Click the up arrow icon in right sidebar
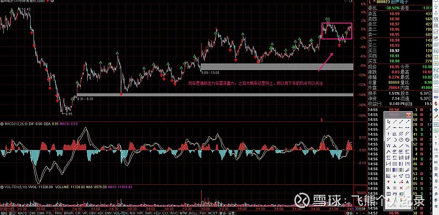The height and width of the screenshot is (215, 439). [436, 7]
